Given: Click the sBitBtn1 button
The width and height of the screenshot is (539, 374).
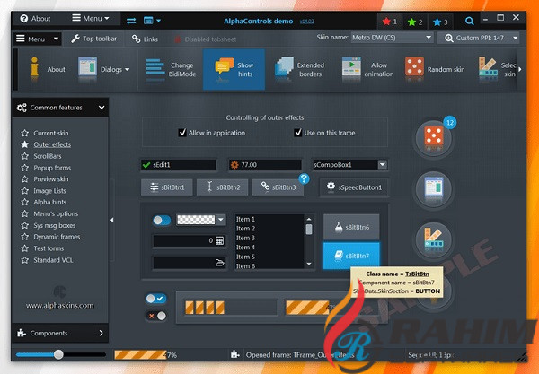Looking at the screenshot, I should [x=167, y=187].
